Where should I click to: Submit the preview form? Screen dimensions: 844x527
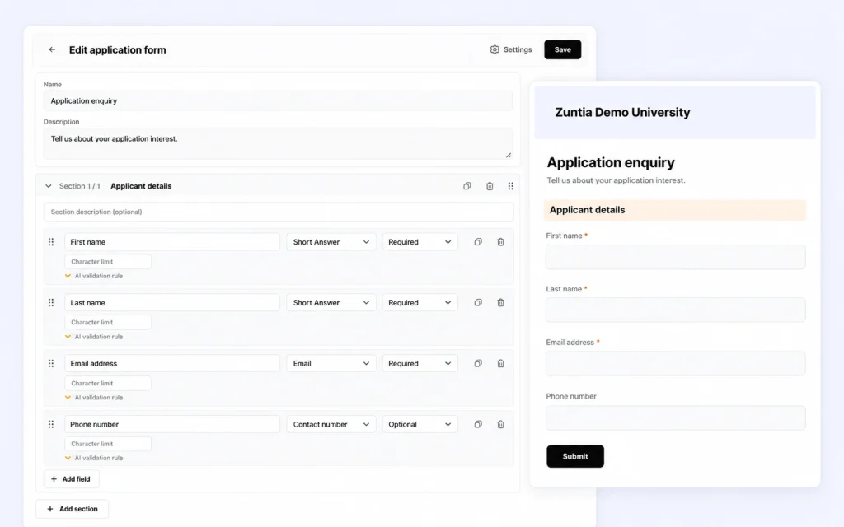pyautogui.click(x=574, y=456)
